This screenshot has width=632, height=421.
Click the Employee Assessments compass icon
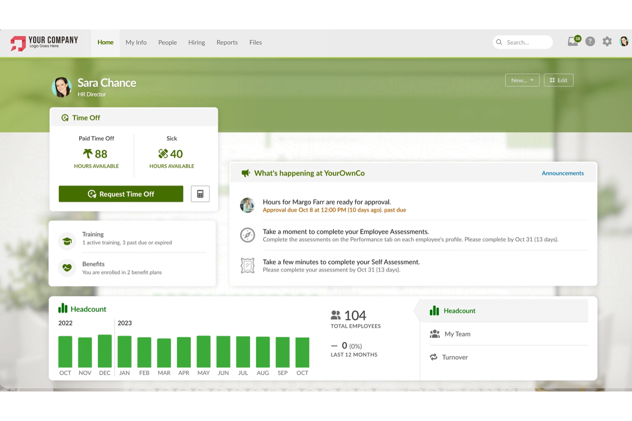pos(247,235)
